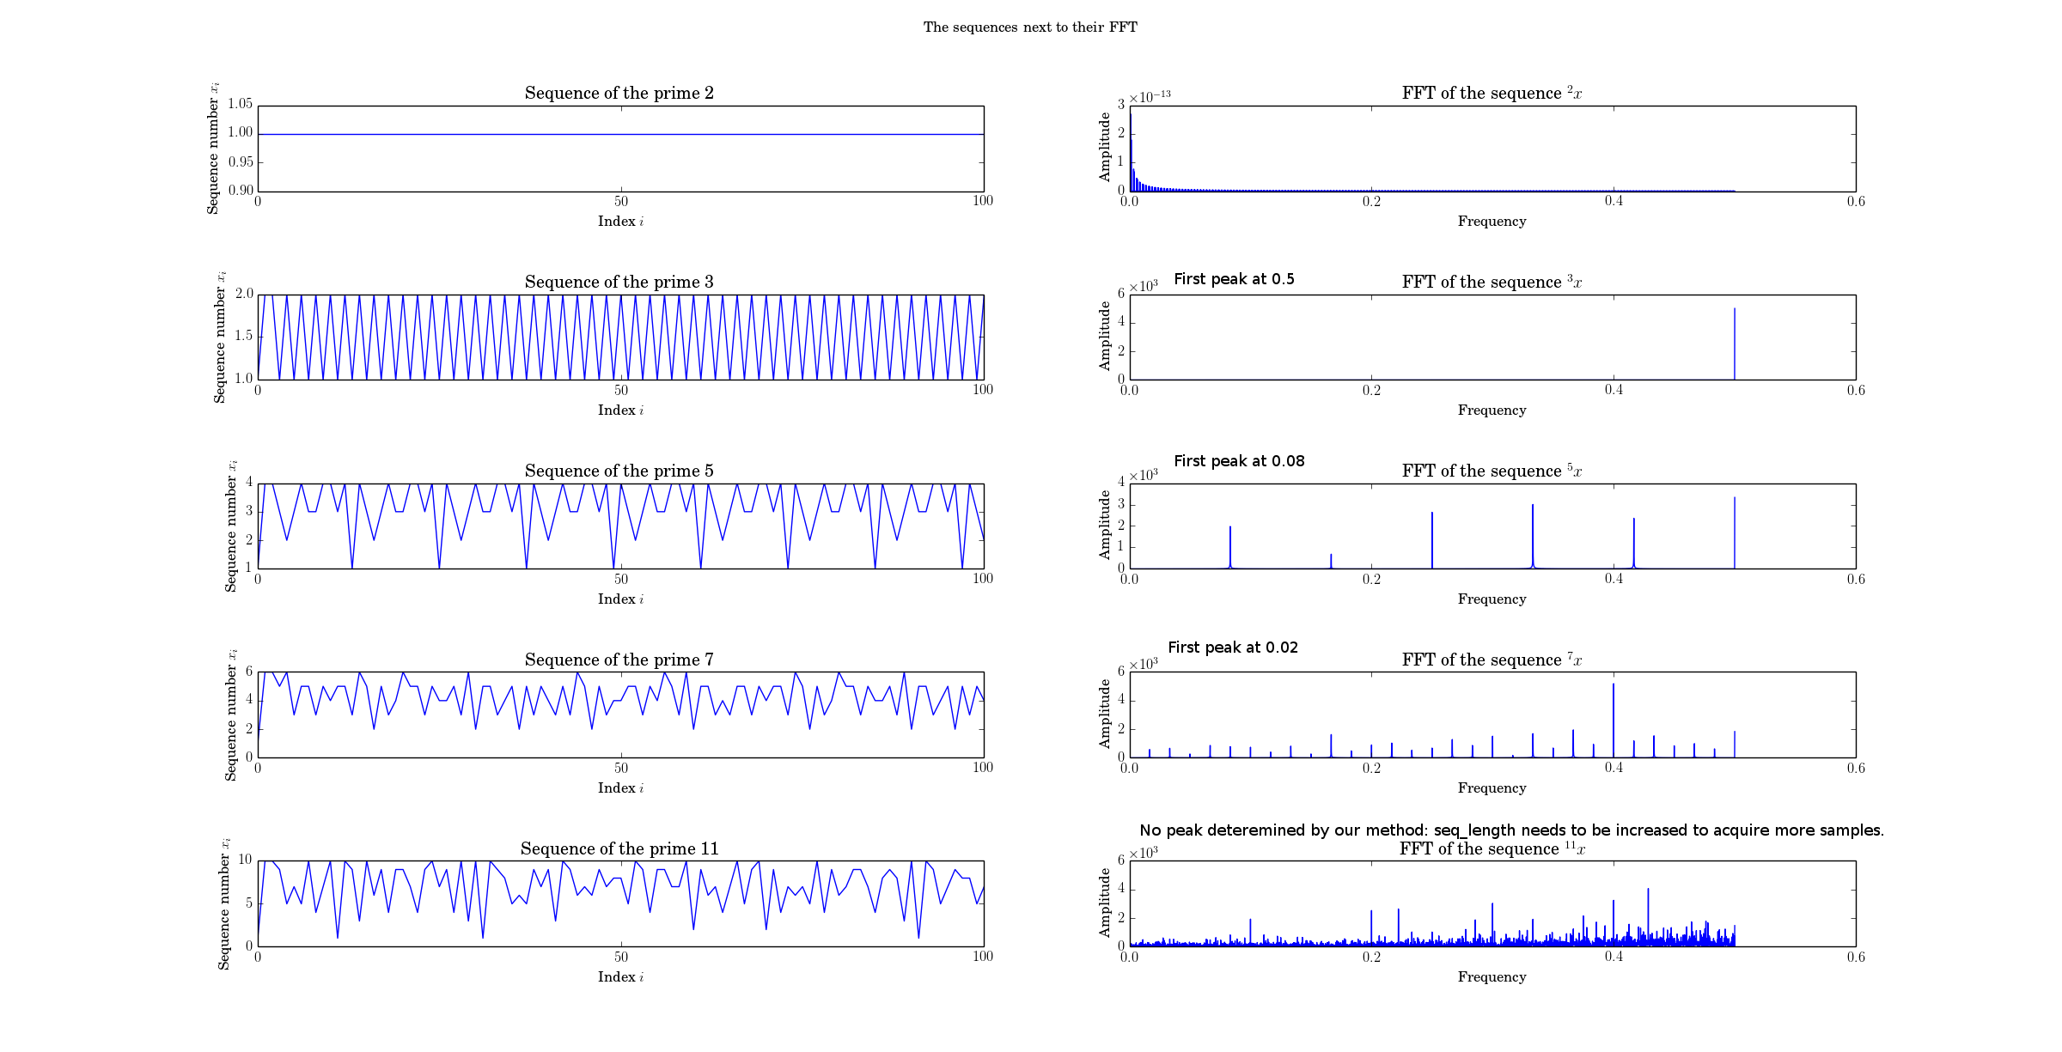Click the 'Sequence of the prime 11' title
The height and width of the screenshot is (1052, 2062).
click(x=619, y=848)
